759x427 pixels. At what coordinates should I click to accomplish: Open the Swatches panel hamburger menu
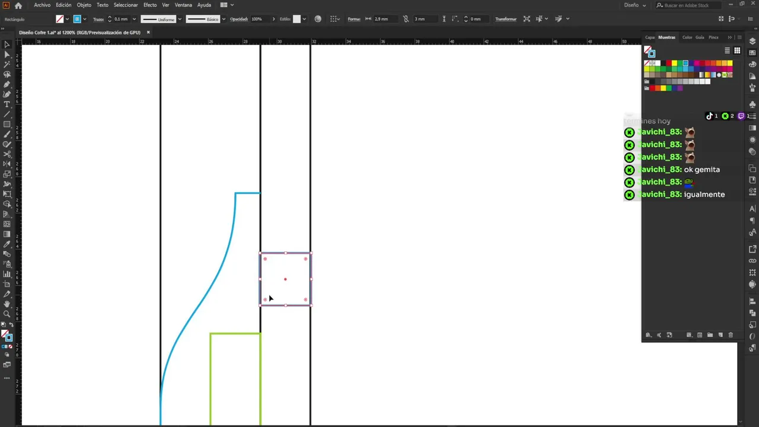(739, 37)
